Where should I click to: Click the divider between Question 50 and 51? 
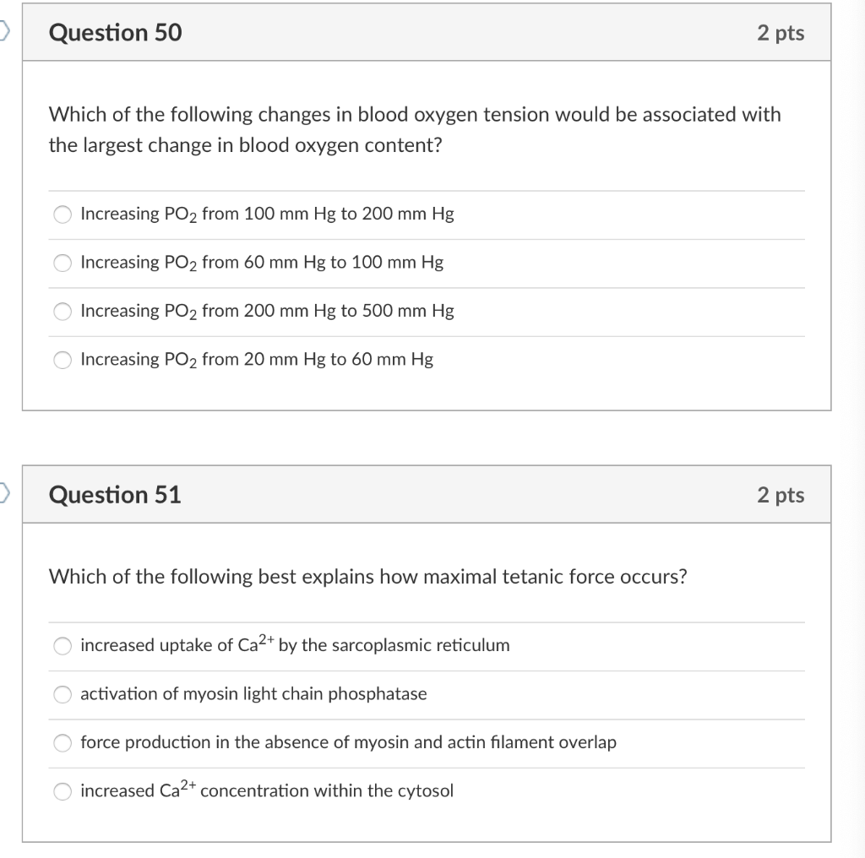pyautogui.click(x=427, y=441)
